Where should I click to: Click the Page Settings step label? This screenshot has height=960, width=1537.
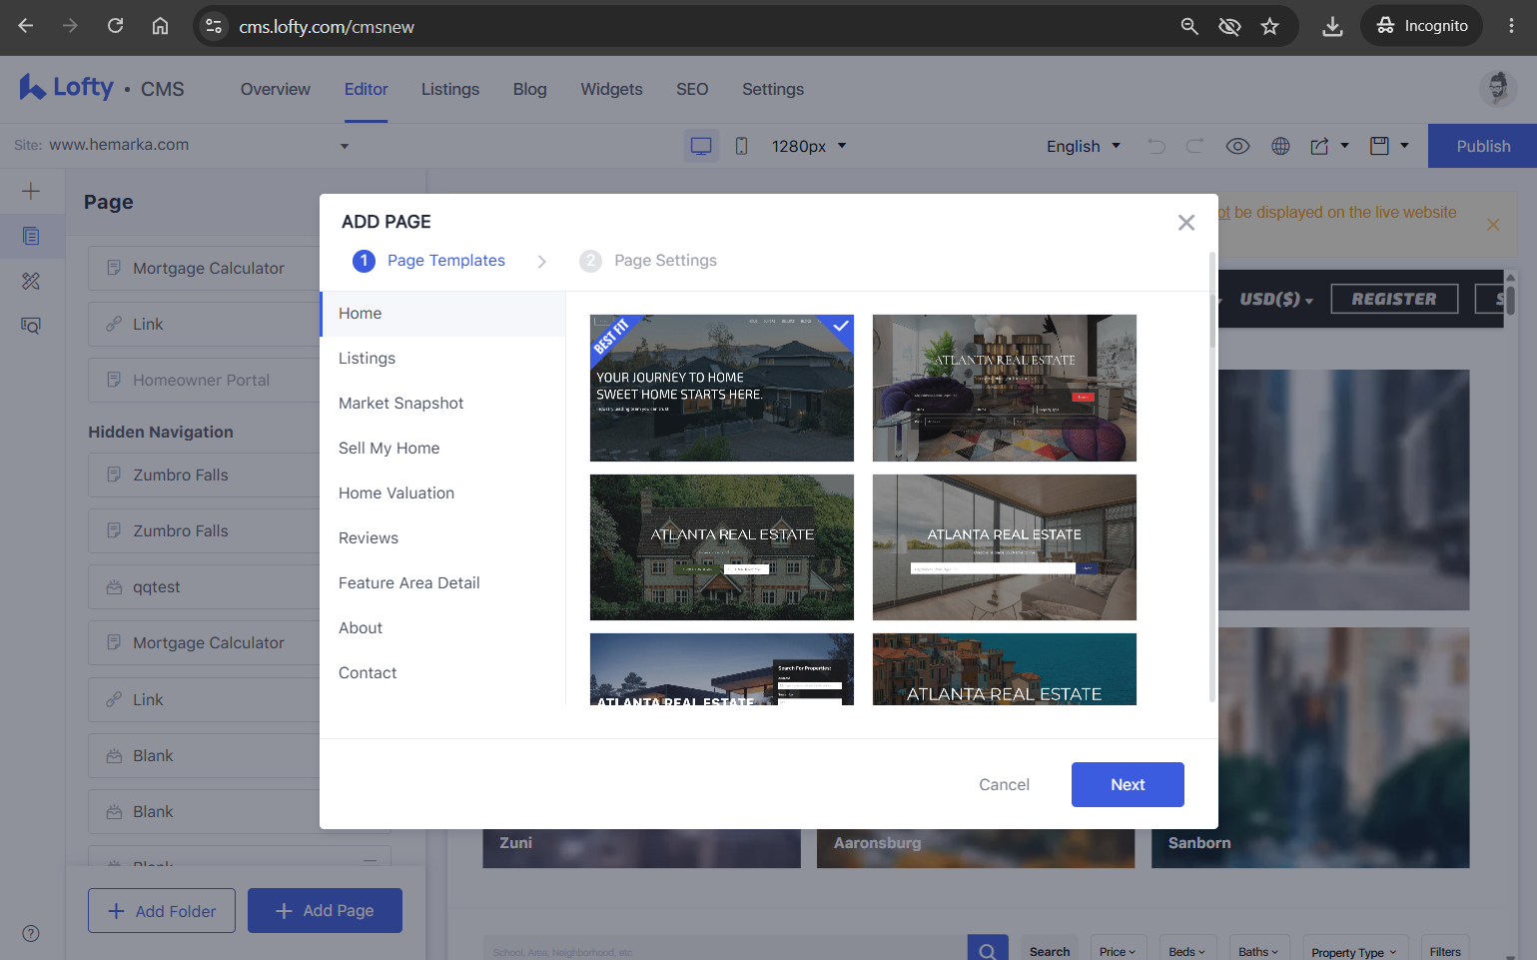[665, 261]
